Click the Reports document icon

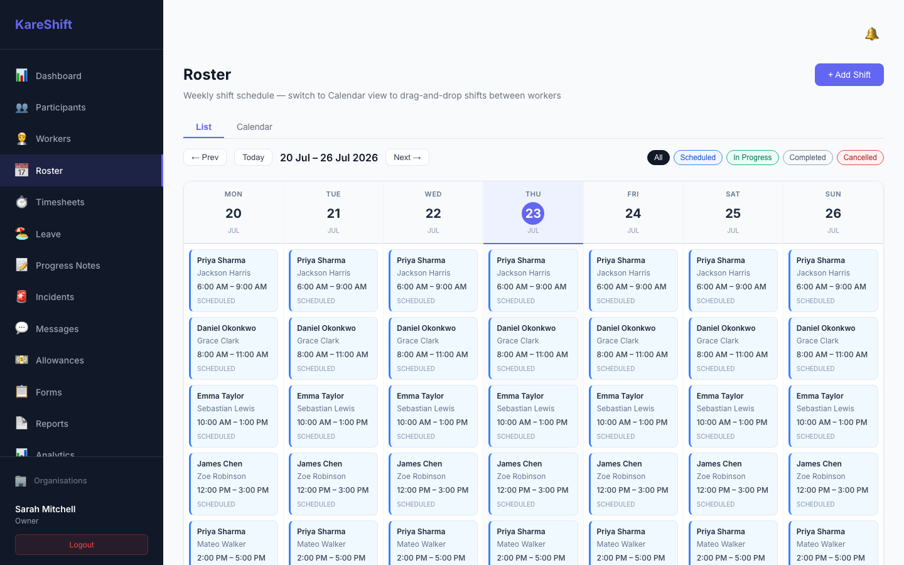(21, 424)
